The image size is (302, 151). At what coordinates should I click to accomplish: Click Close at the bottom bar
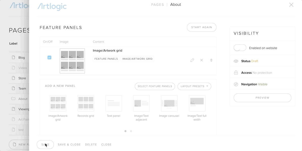[106, 144]
